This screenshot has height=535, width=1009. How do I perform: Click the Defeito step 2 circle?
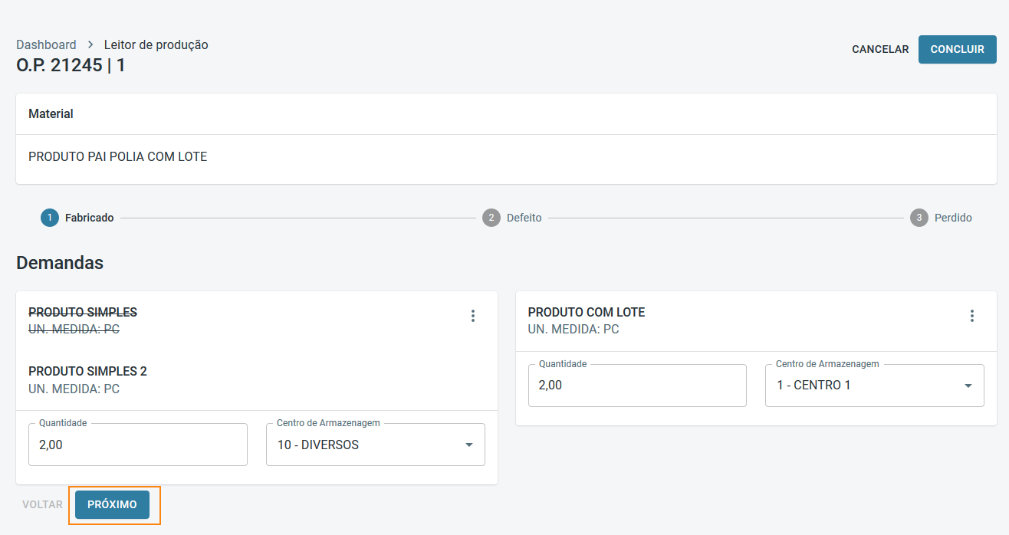pyautogui.click(x=491, y=218)
